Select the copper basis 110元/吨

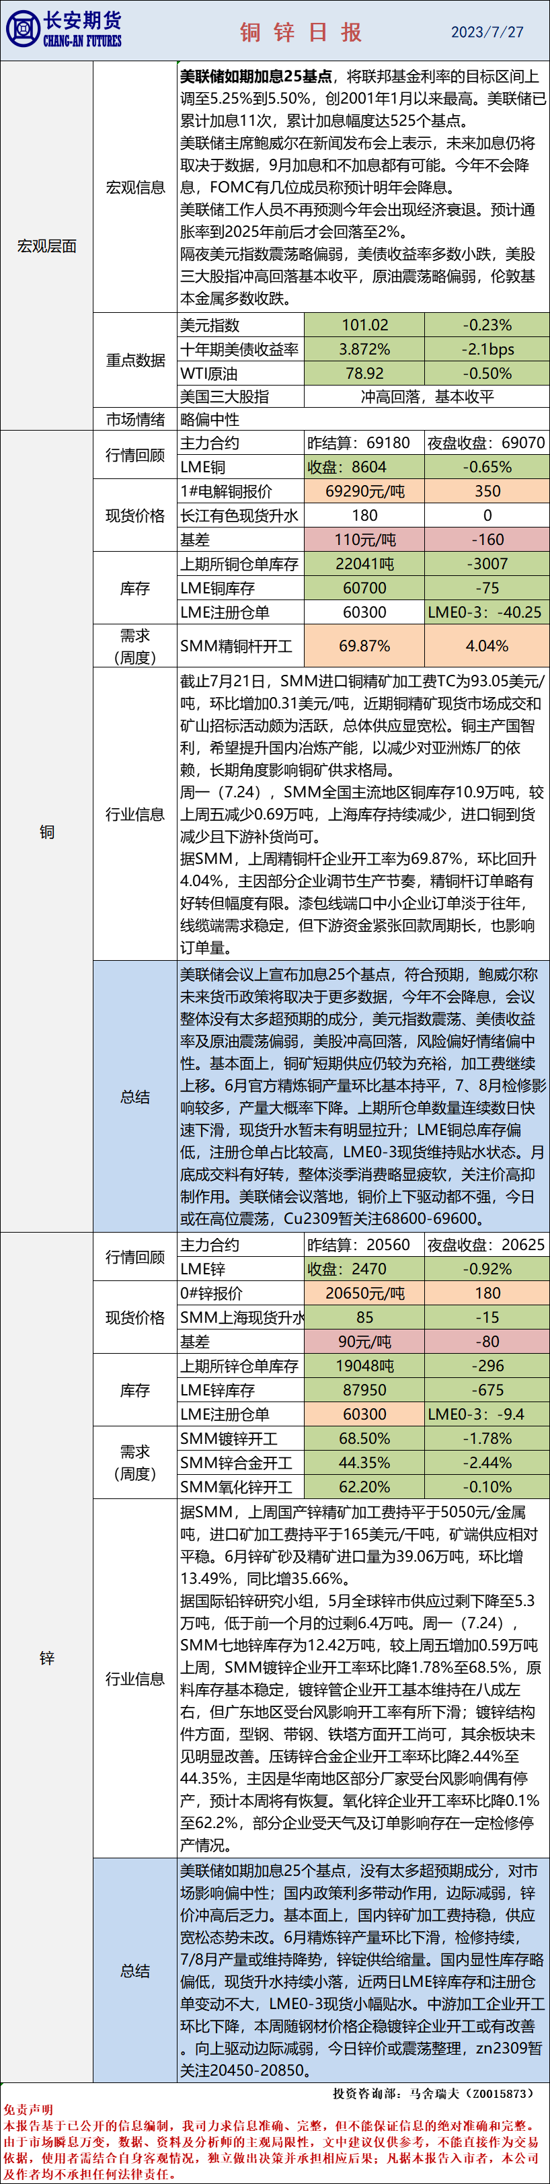click(x=364, y=539)
